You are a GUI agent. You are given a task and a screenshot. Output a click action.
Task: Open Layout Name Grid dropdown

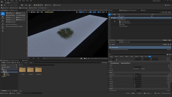[x=137, y=74]
